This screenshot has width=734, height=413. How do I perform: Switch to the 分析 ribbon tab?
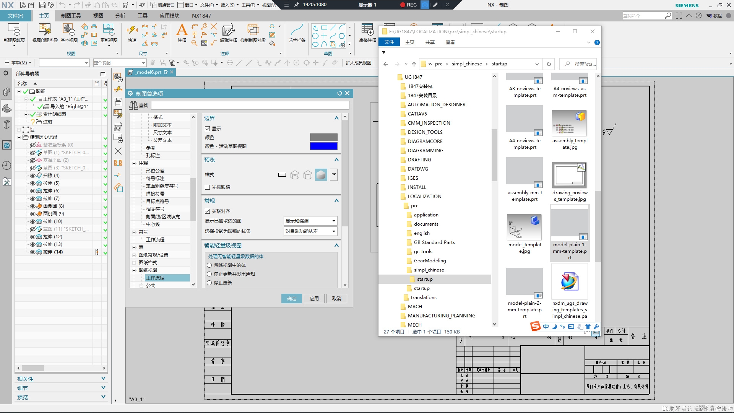(120, 16)
